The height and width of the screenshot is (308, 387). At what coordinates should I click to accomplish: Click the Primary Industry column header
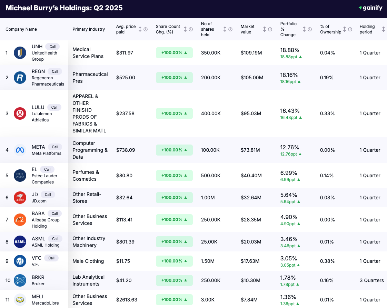click(x=89, y=29)
